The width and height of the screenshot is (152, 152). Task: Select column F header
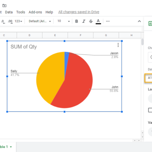(80, 35)
